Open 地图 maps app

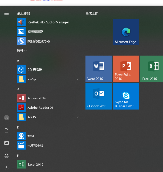click(30, 136)
